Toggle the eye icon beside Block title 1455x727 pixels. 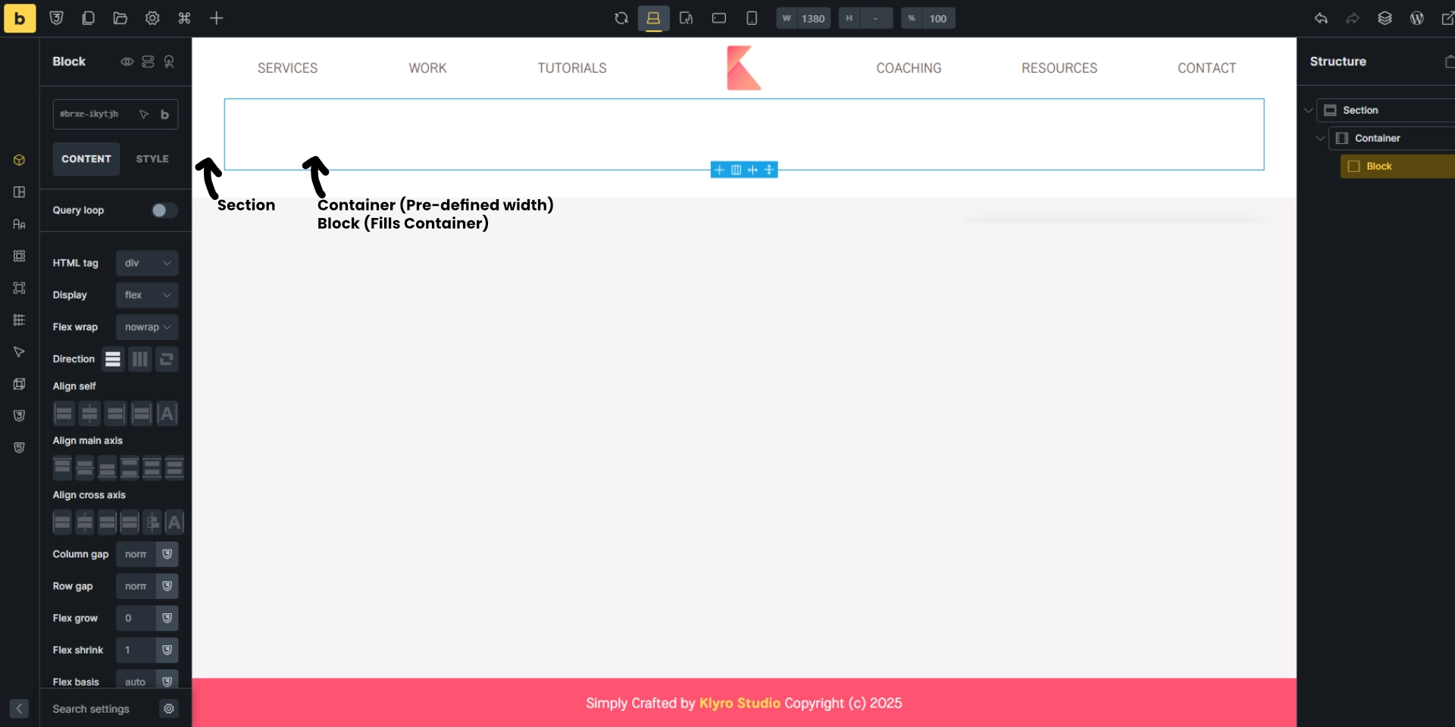point(127,61)
